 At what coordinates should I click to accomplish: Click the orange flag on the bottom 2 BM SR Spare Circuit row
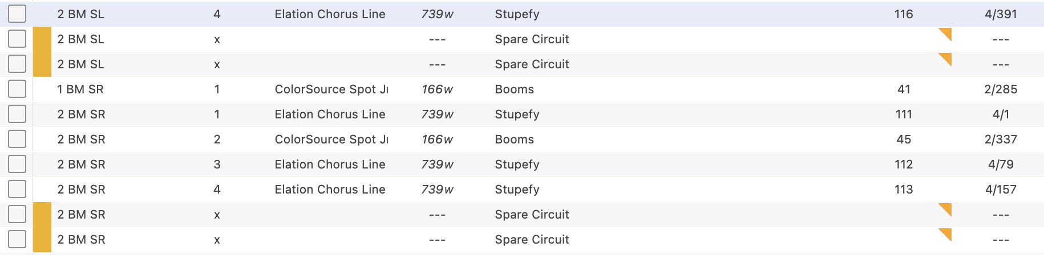pos(946,234)
